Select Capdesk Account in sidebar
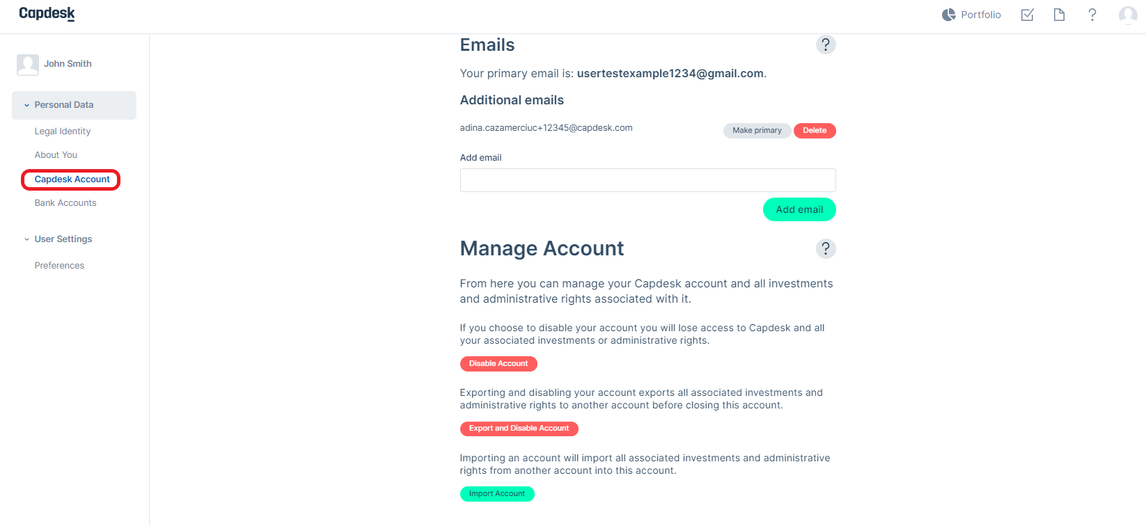 point(72,180)
